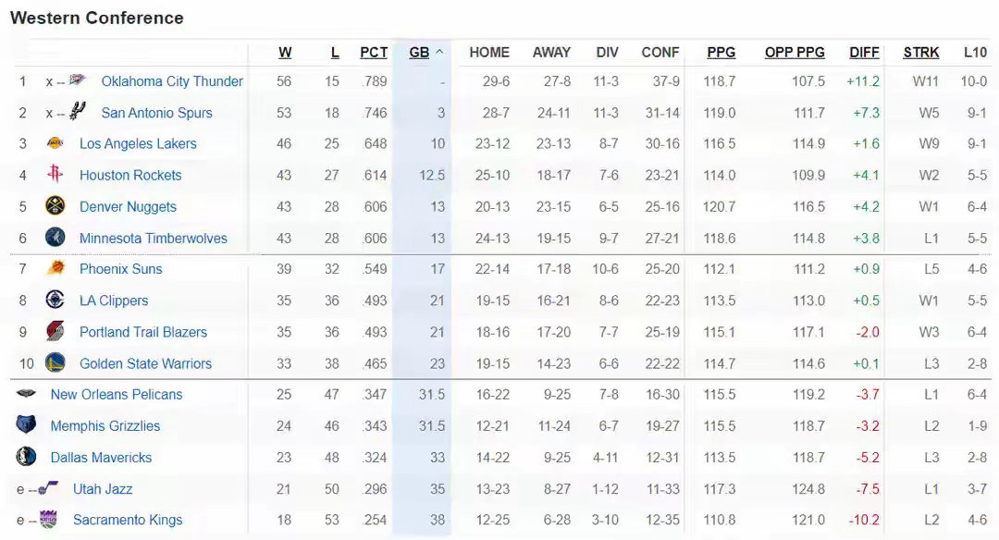Sort standings by GB column
This screenshot has height=540, width=999.
pyautogui.click(x=419, y=53)
